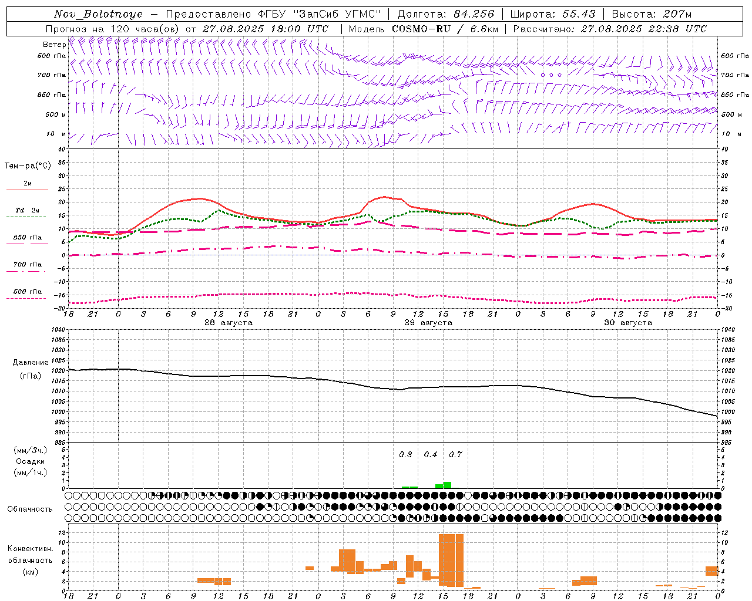Click the 28 августа date label
Screen dimensions: 752x601
(229, 323)
